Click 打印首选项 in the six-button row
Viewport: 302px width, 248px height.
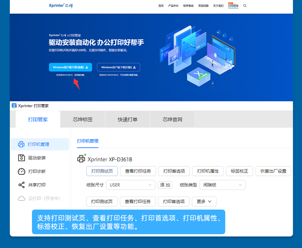[174, 171]
